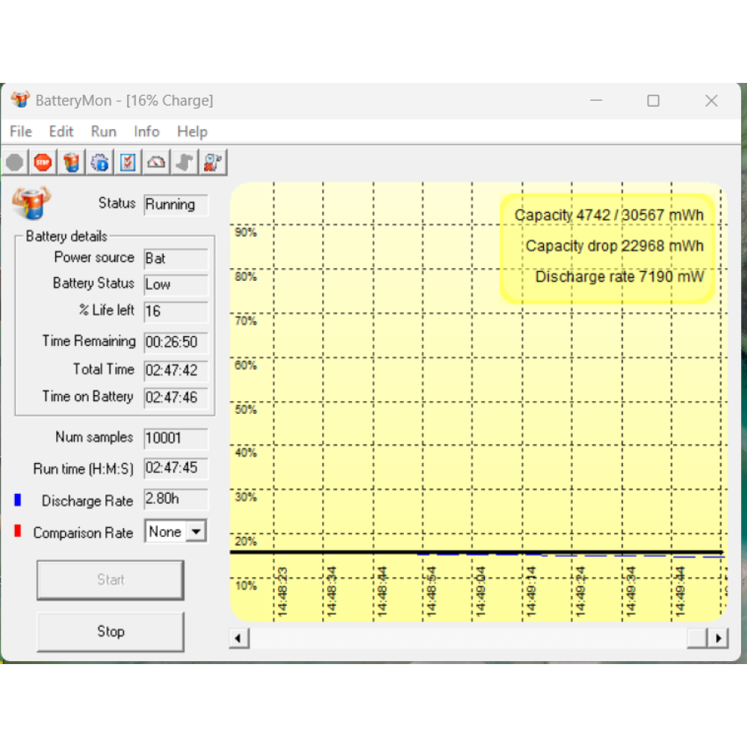
Task: Click the grayed-out step graph toolbar icon
Action: pos(184,162)
